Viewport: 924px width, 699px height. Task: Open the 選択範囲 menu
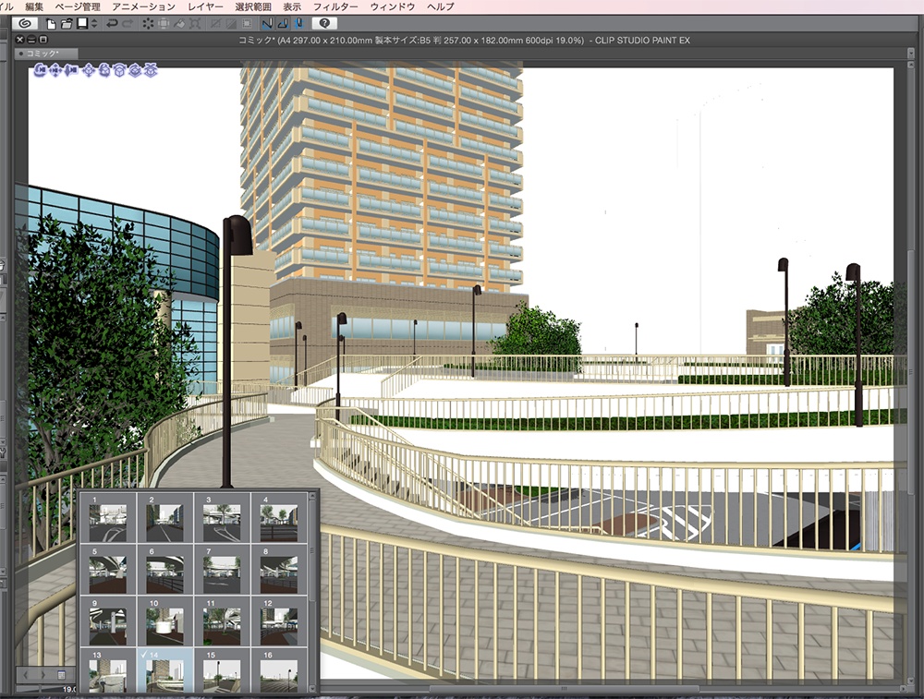point(253,6)
